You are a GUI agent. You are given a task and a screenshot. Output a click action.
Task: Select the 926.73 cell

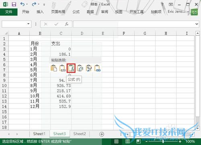[x=61, y=85]
